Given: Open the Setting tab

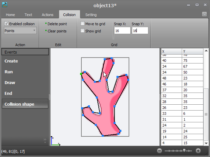Looking at the screenshot, I should pos(91,15).
